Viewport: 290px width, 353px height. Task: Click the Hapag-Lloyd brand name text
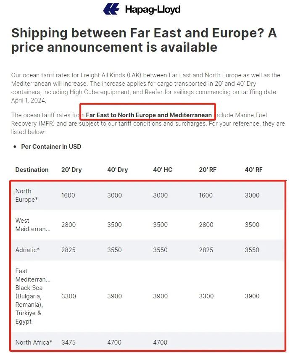point(153,9)
